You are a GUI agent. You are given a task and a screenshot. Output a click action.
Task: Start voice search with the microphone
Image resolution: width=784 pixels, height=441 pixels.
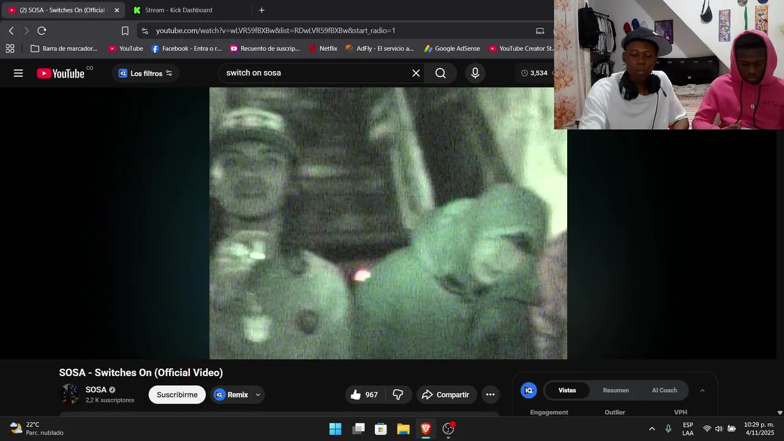475,73
